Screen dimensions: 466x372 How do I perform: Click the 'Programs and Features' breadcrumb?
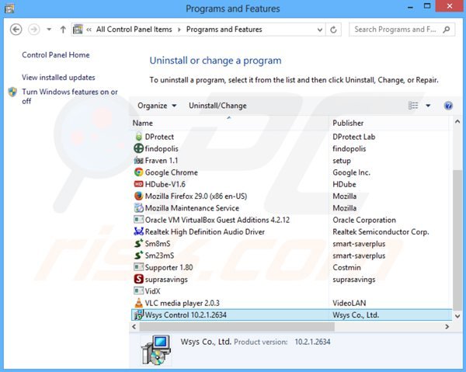(x=224, y=30)
